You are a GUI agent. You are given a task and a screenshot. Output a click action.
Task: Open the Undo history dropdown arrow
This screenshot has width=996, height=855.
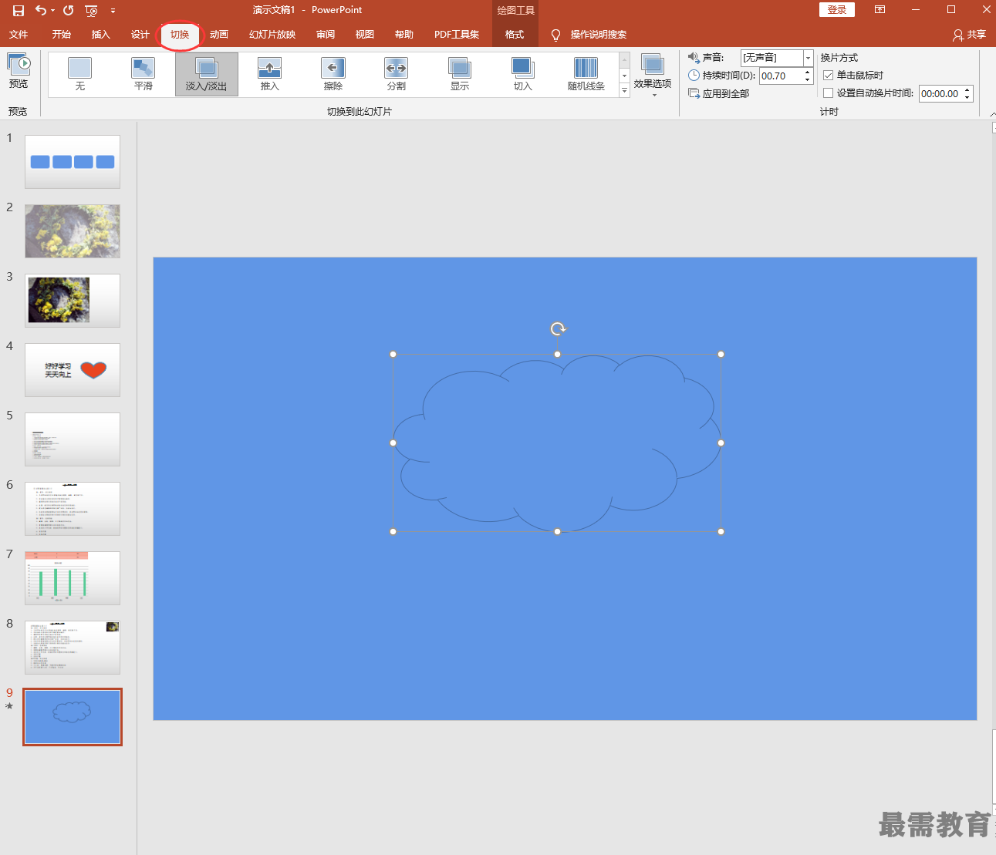52,11
